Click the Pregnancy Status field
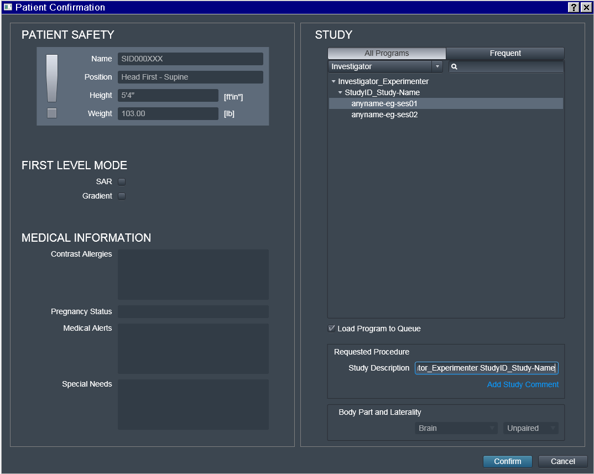The height and width of the screenshot is (474, 594). [193, 312]
